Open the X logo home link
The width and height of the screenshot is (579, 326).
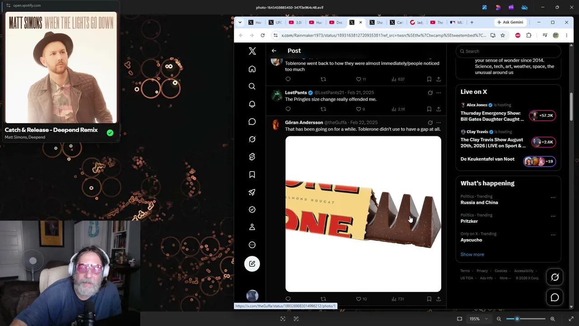pos(252,51)
